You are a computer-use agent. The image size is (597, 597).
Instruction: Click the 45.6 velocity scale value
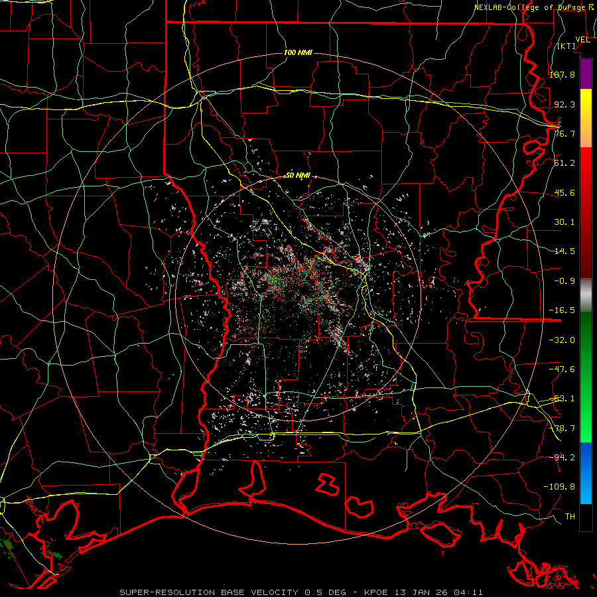(x=564, y=192)
